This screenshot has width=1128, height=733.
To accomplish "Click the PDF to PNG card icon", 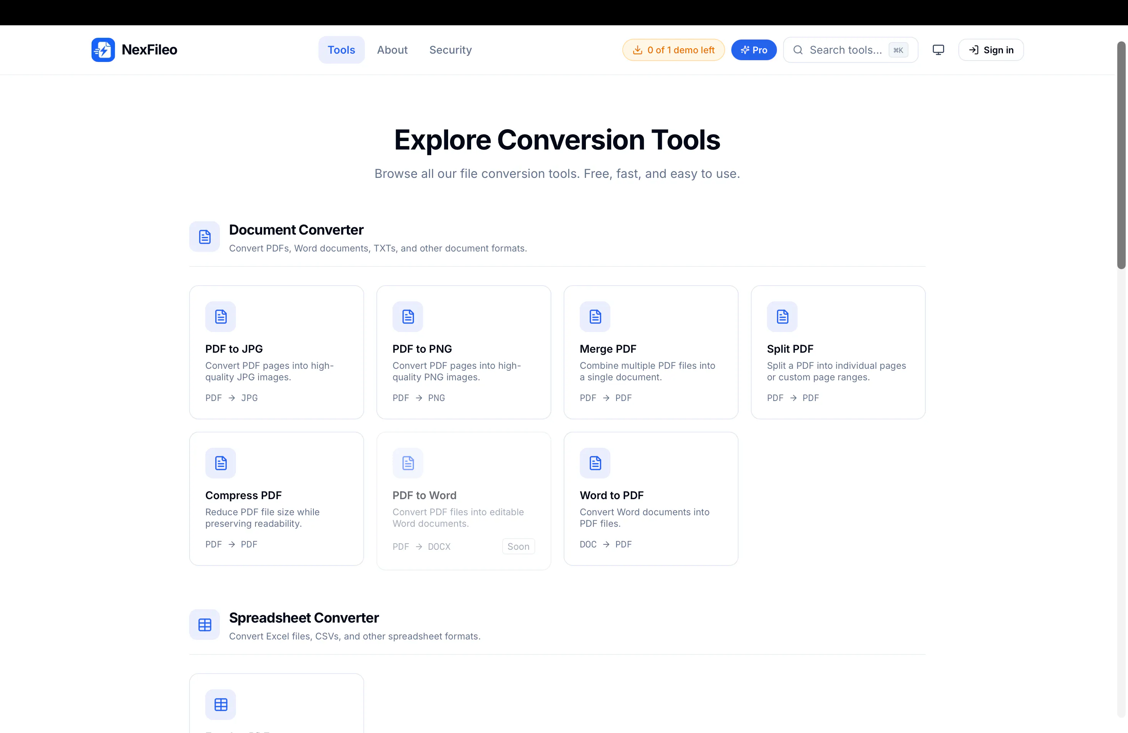I will [x=407, y=316].
